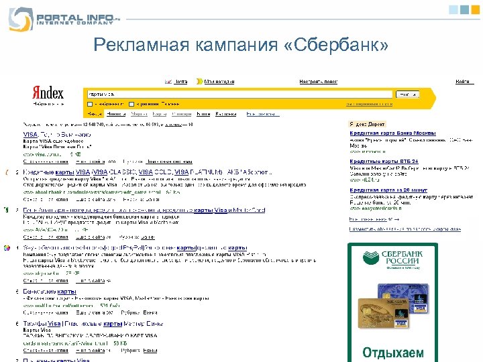Click the Войти login link
Viewport: 483px width, 362px height.
pyautogui.click(x=464, y=82)
